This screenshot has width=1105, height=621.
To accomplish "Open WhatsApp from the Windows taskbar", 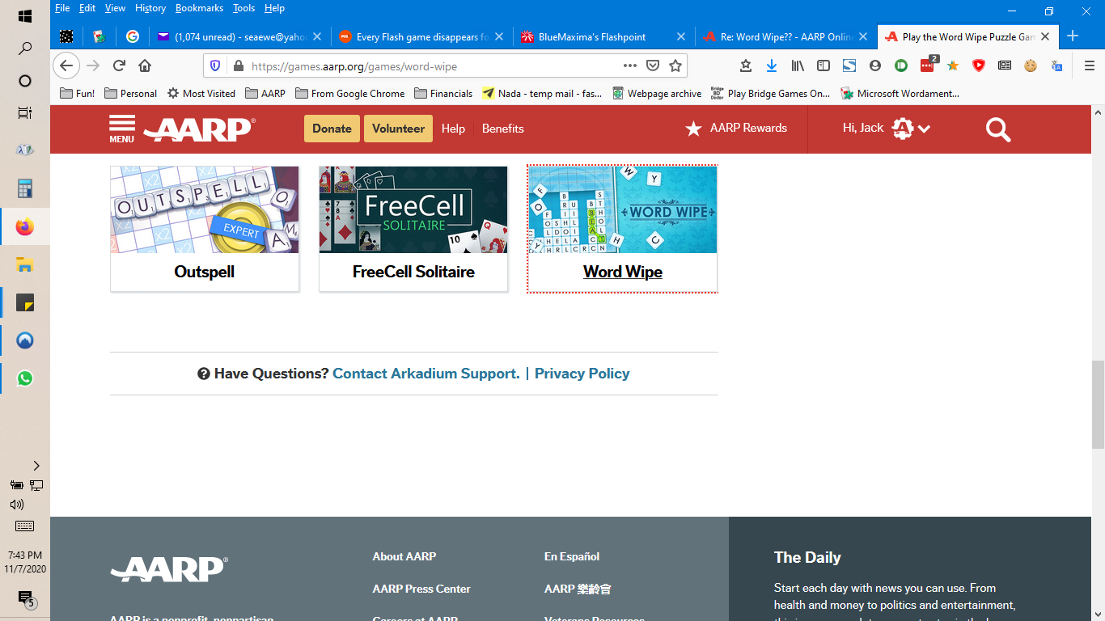I will point(25,378).
